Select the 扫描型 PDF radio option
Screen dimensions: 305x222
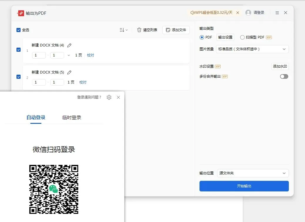pyautogui.click(x=242, y=37)
